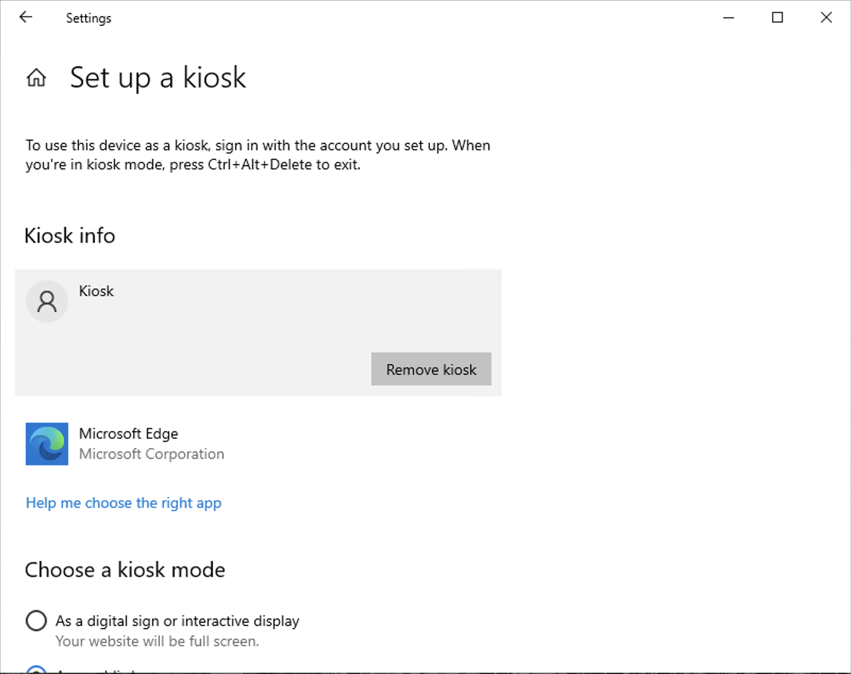Click the Ctrl+Alt+Delete kiosk instructions paragraph
851x674 pixels.
(258, 155)
